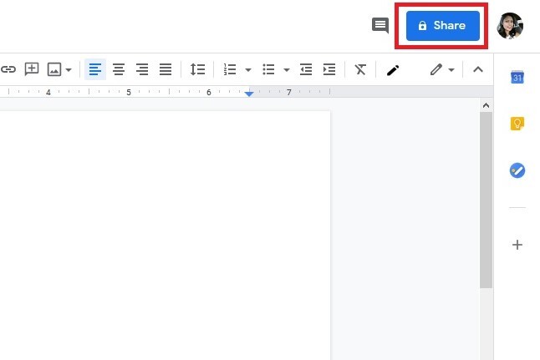Open Google Tasks in the side panel
This screenshot has width=540, height=360.
pos(517,170)
